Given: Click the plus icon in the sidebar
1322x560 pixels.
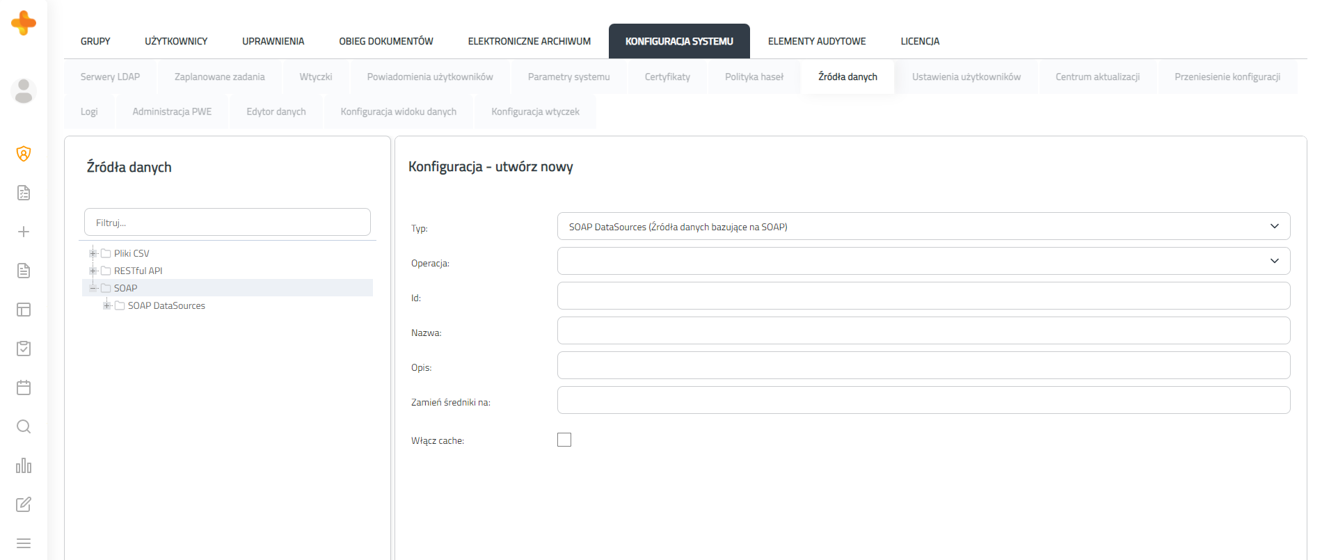Looking at the screenshot, I should (x=24, y=232).
